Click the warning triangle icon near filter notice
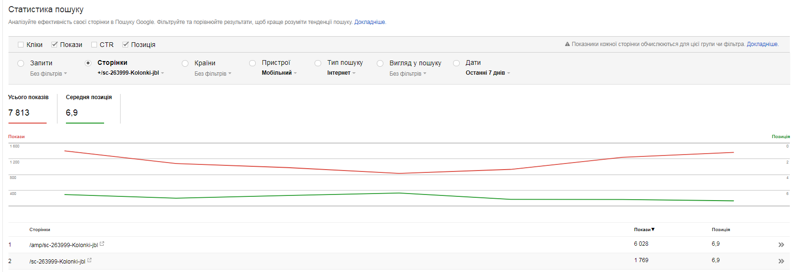Screen dimensions: 803x272 [x=567, y=44]
